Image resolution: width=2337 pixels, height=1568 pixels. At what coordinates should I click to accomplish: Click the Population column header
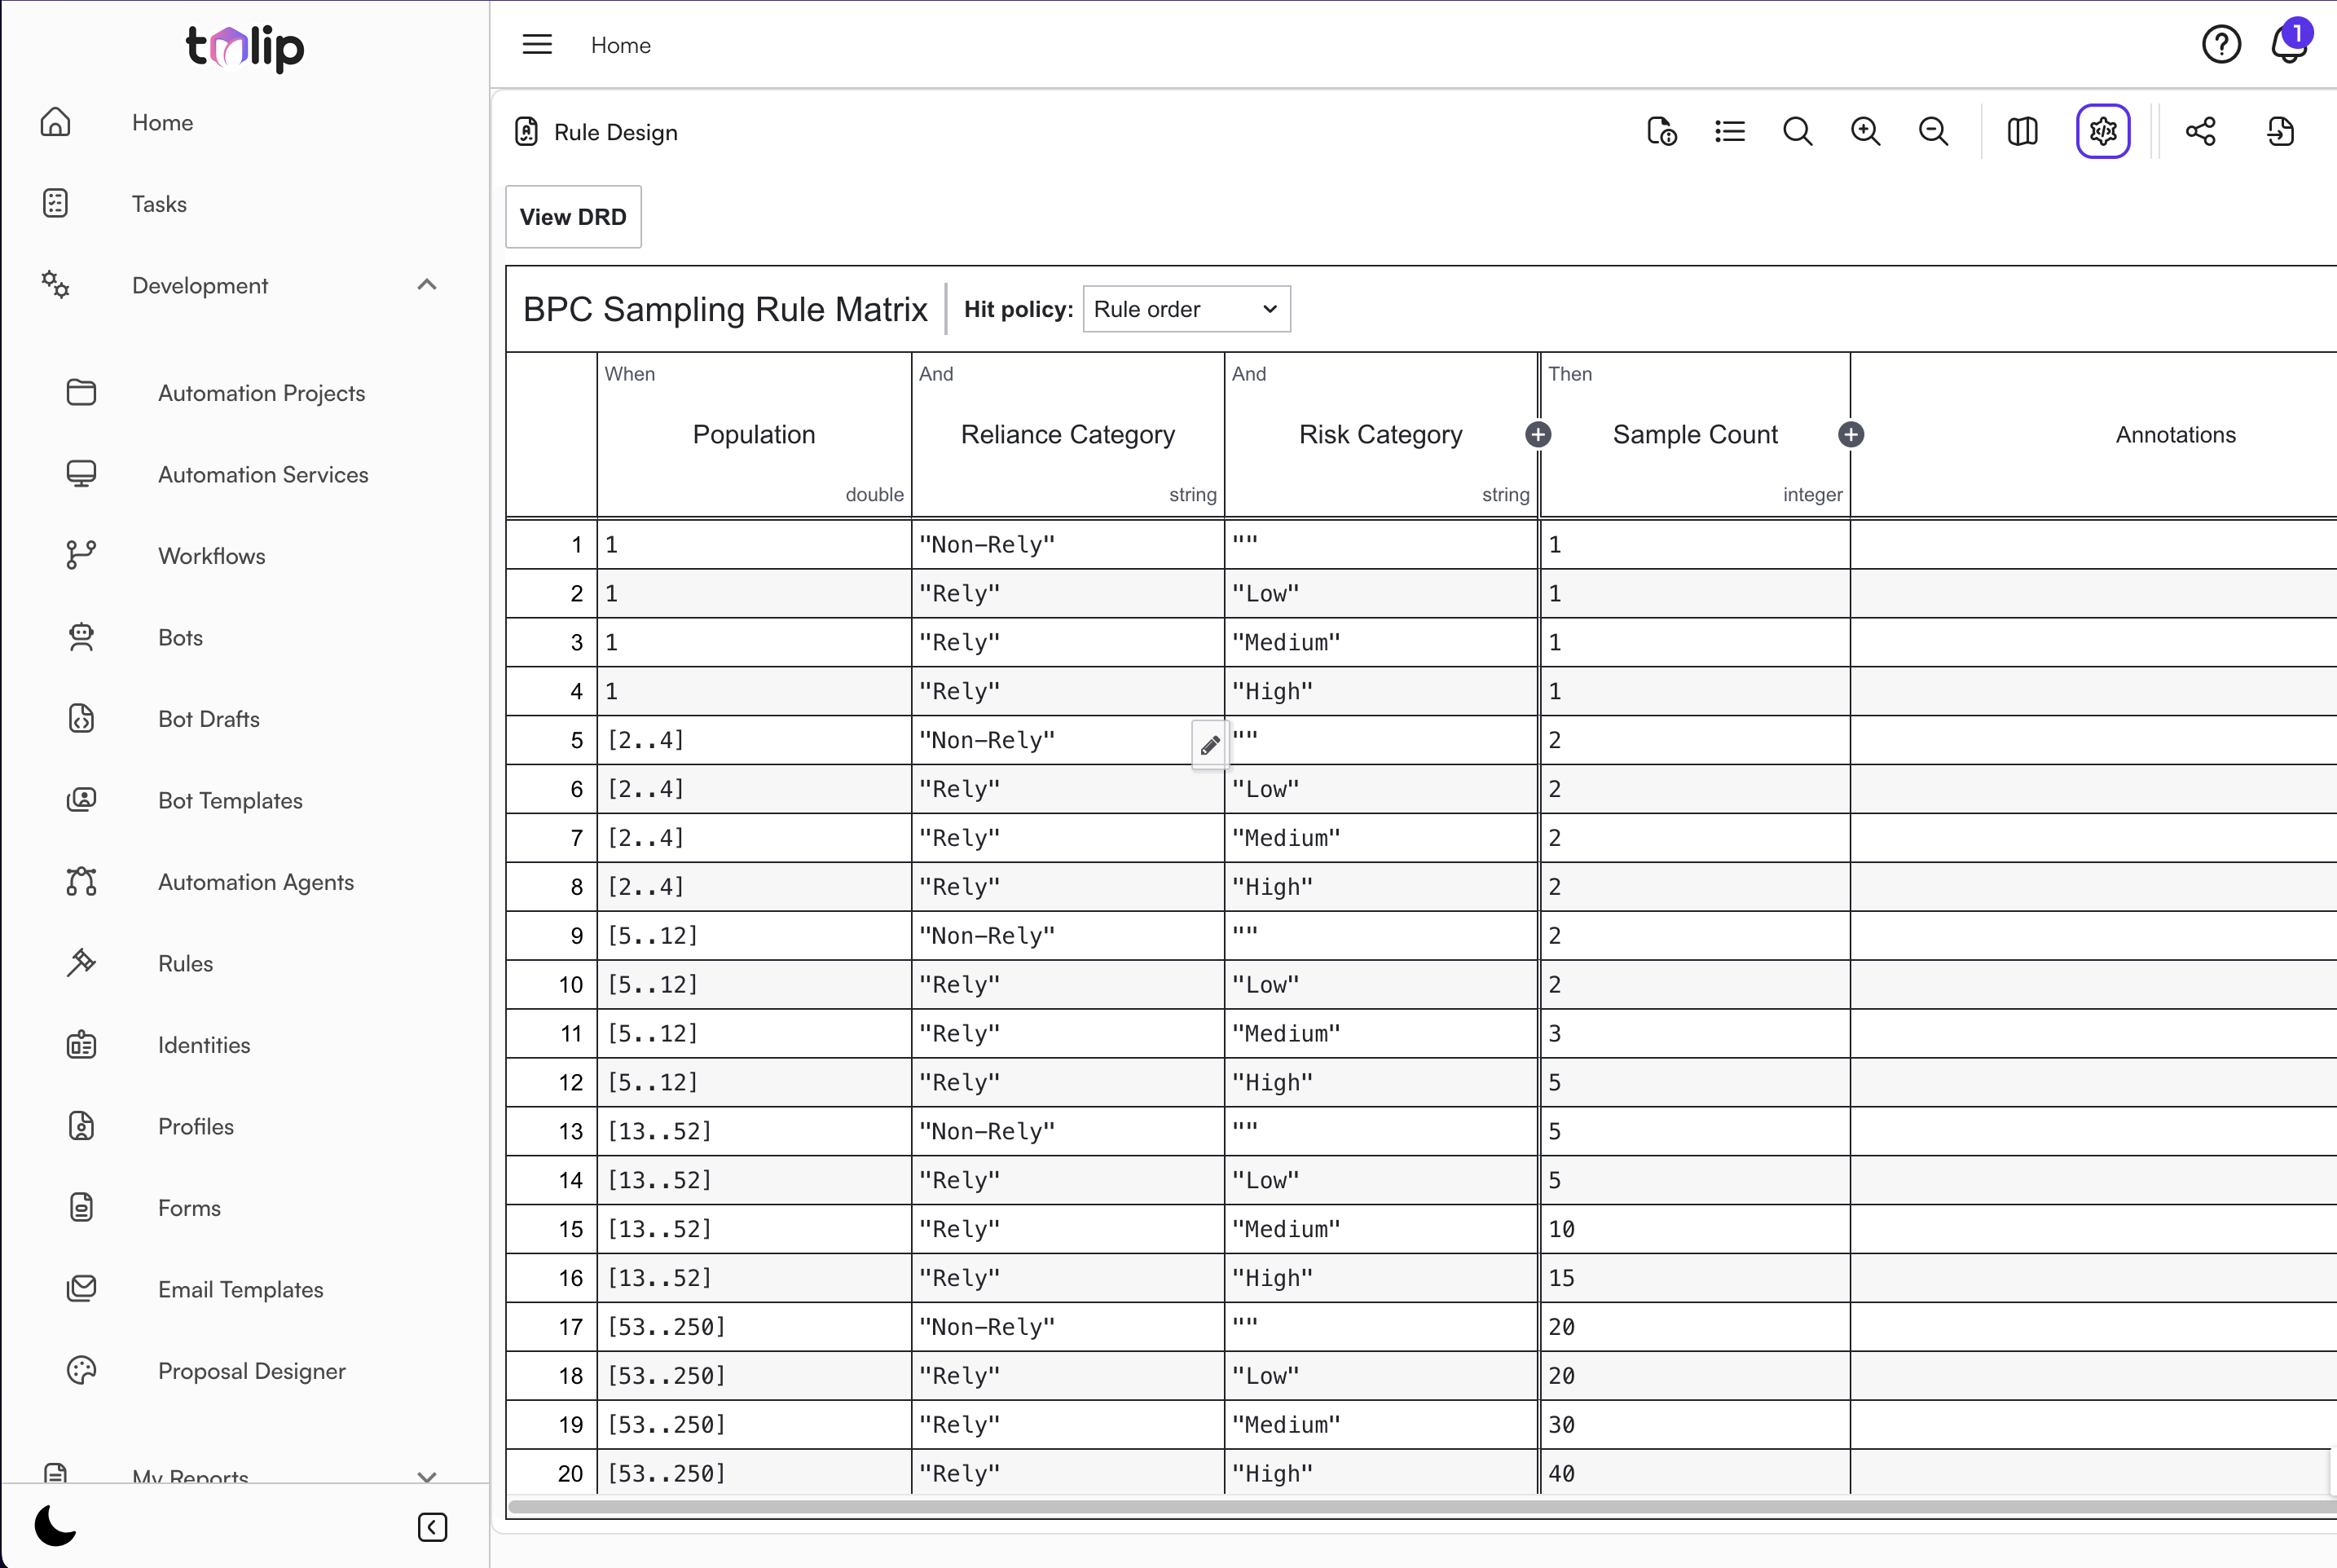[x=754, y=434]
